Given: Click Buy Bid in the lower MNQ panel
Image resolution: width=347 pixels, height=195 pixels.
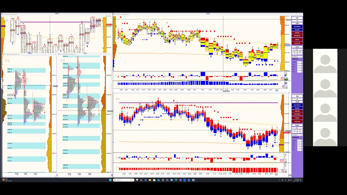Looking at the screenshot, I should [x=297, y=108].
